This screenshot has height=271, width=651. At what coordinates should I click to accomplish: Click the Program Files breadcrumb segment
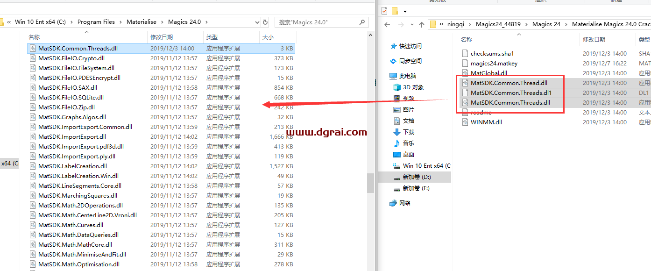[96, 22]
